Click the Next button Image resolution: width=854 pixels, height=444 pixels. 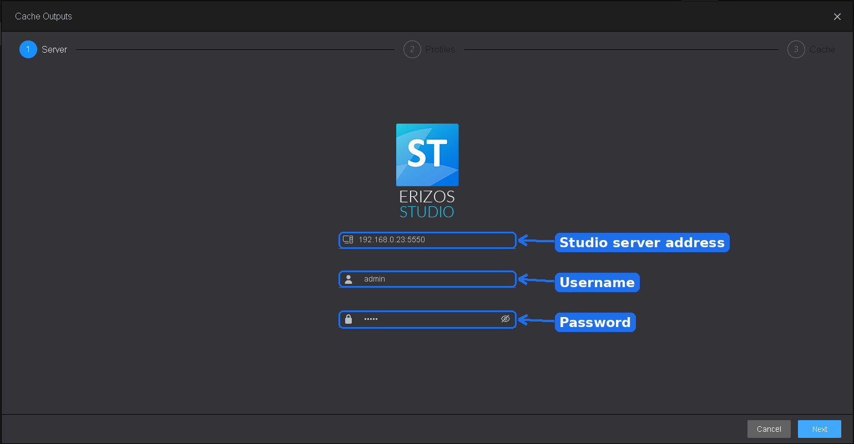820,429
